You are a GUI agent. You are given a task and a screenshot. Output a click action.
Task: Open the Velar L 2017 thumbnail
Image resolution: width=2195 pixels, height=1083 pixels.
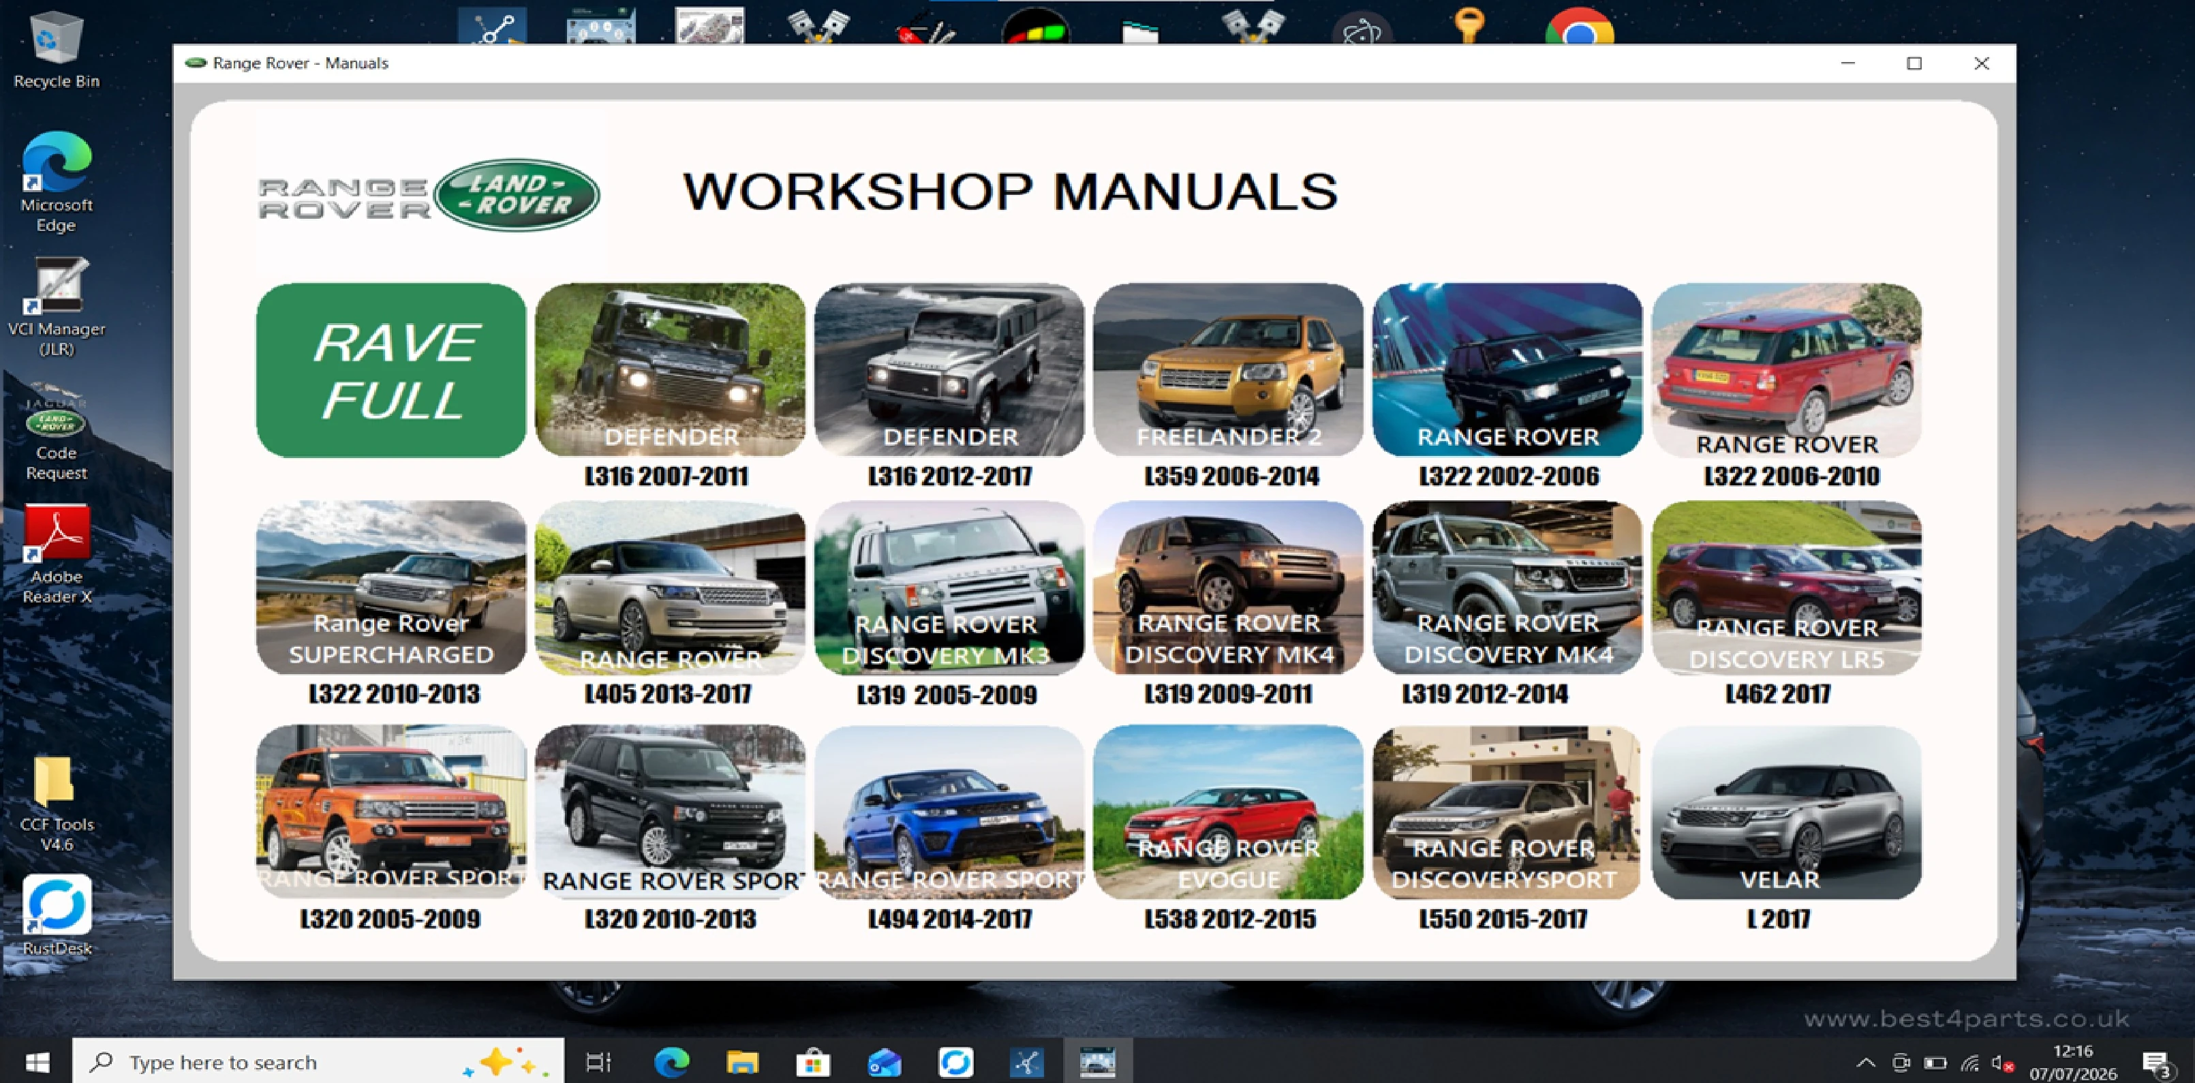click(x=1787, y=813)
